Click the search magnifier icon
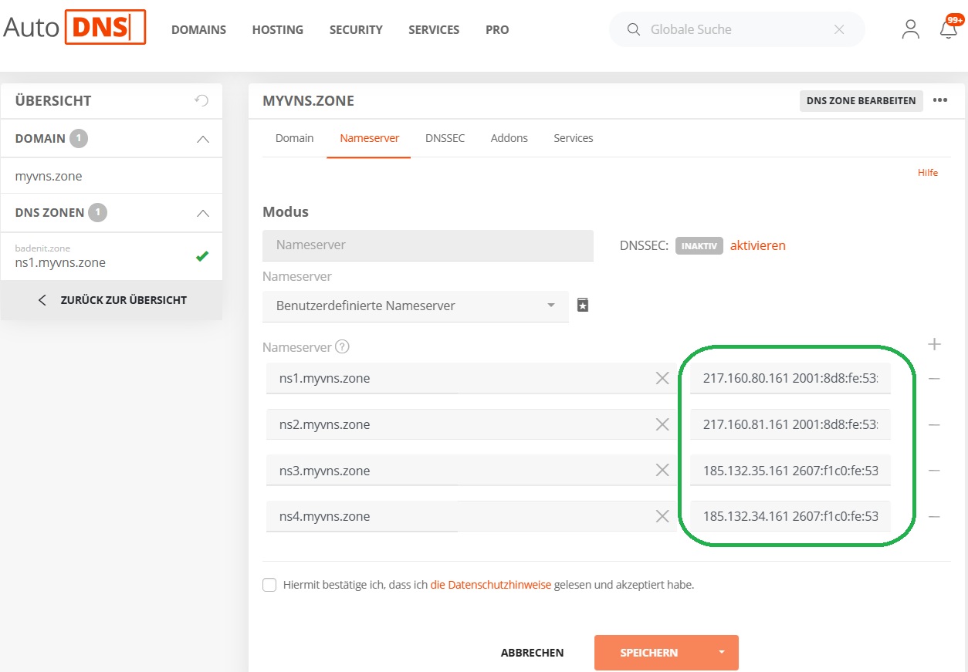 pos(634,29)
